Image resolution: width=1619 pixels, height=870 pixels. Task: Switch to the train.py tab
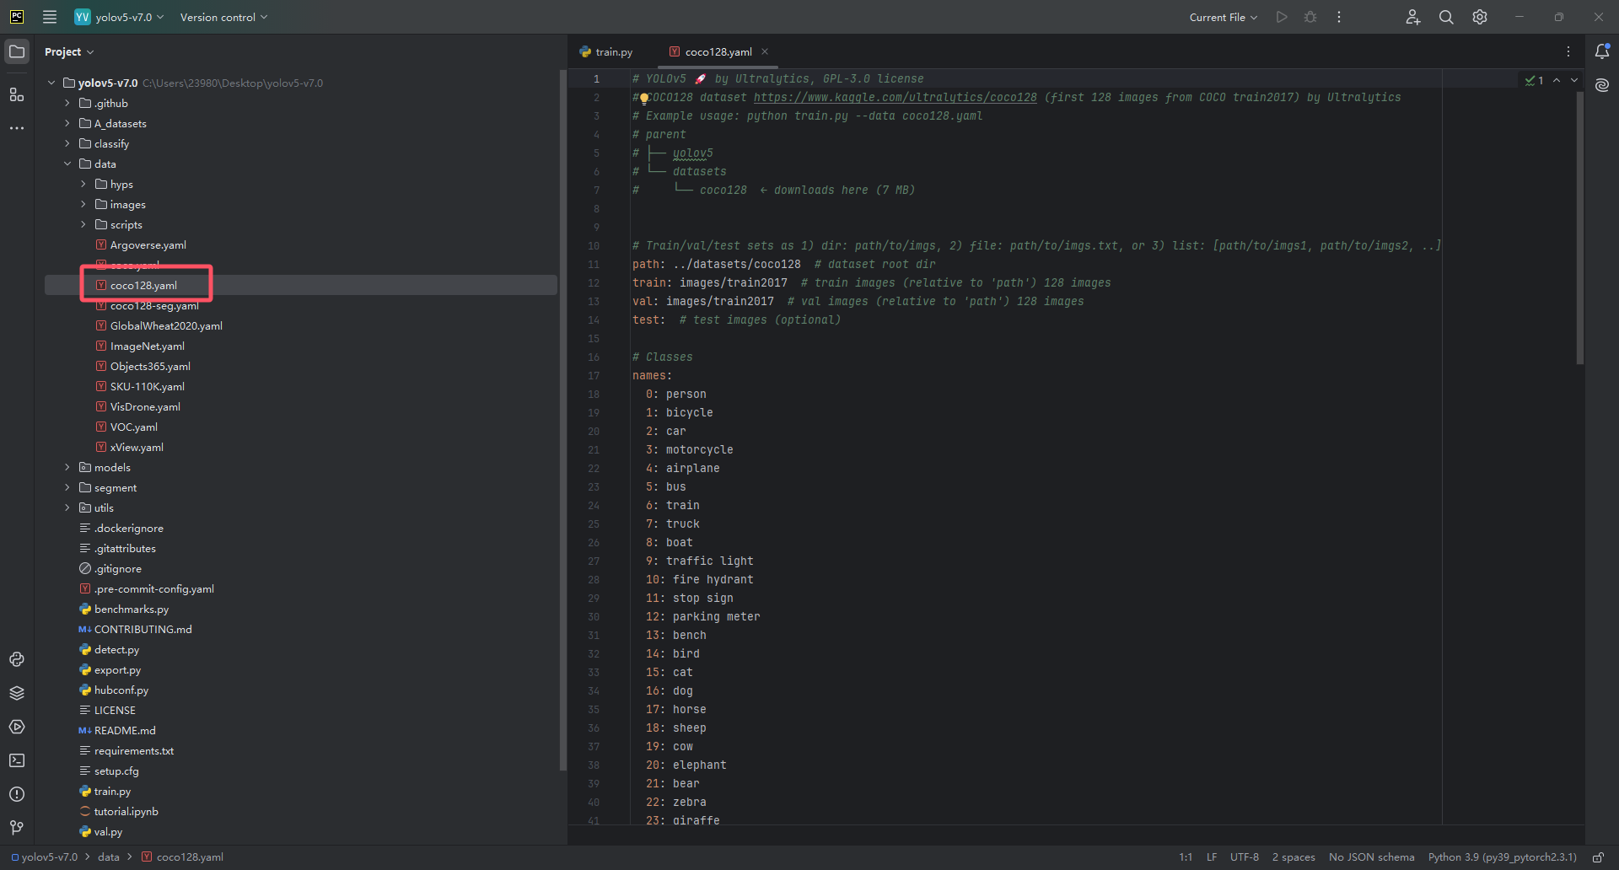[x=606, y=51]
